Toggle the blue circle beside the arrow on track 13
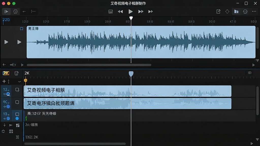Viewport: 260px width, 146px height. coord(8,119)
